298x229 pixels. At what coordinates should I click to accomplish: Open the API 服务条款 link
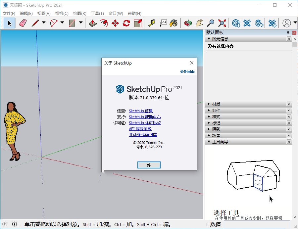[x=140, y=129]
